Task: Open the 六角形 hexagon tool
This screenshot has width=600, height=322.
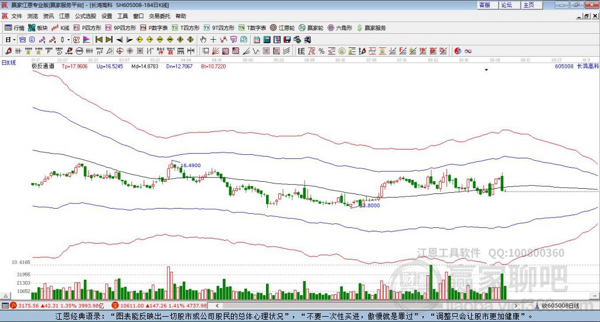Action: (x=340, y=28)
